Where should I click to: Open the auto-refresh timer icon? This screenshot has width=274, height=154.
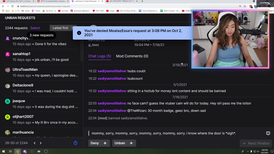(x=75, y=143)
